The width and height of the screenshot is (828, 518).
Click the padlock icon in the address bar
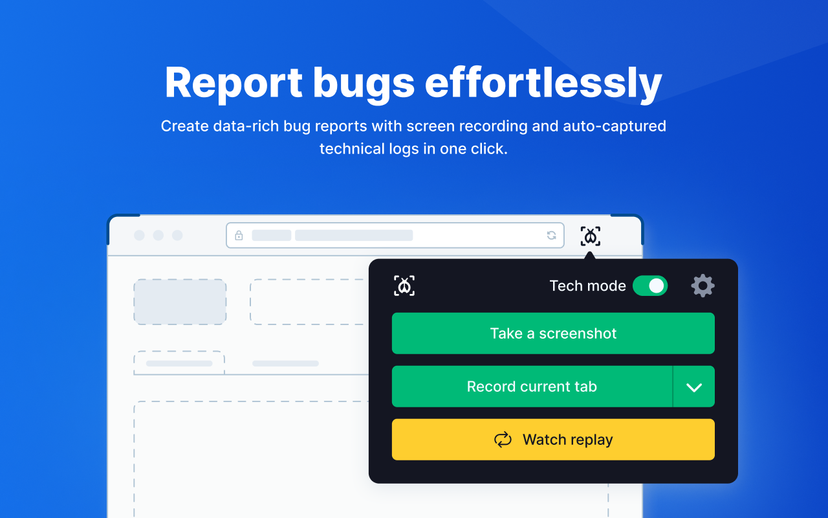coord(238,235)
